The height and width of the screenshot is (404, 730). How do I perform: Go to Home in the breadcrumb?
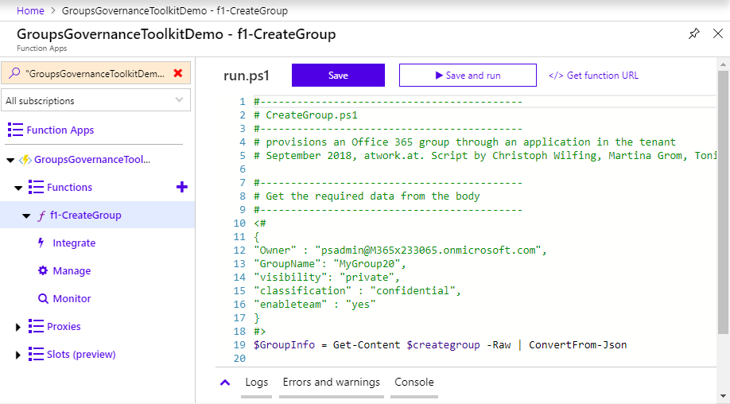tap(30, 11)
